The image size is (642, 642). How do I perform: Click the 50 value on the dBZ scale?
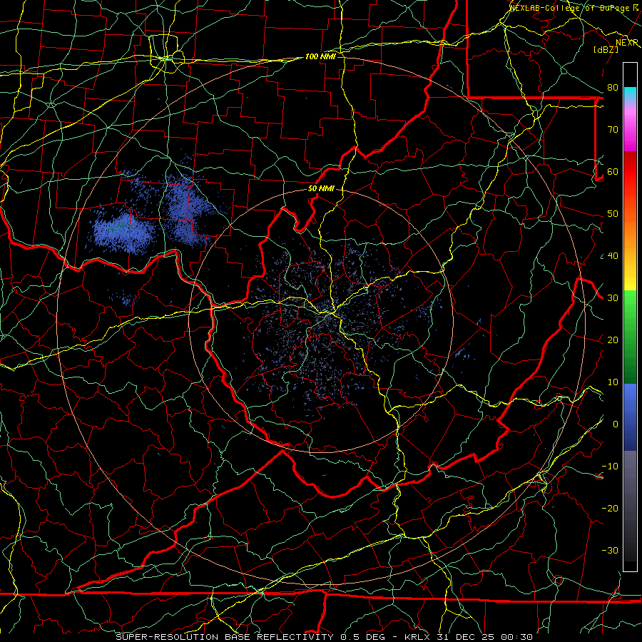coord(613,214)
